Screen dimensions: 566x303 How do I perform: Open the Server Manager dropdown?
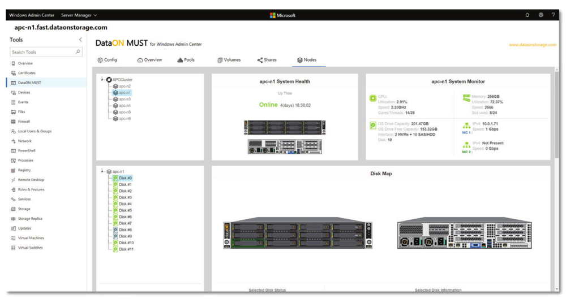(x=79, y=15)
